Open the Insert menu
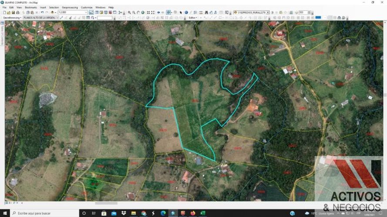Image resolution: width=387 pixels, height=217 pixels. tap(43, 7)
